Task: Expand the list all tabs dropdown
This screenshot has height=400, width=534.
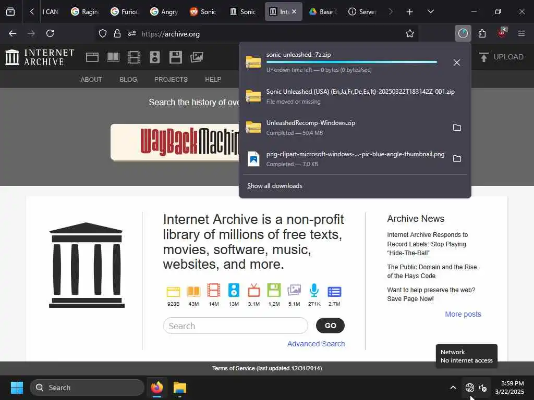Action: click(430, 11)
